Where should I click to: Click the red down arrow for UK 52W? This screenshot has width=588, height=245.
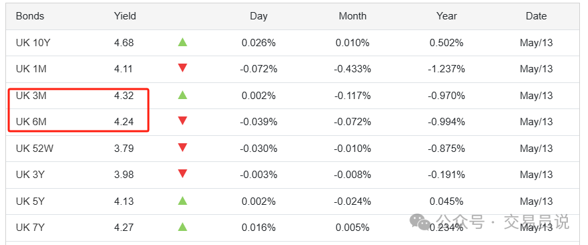pyautogui.click(x=183, y=148)
